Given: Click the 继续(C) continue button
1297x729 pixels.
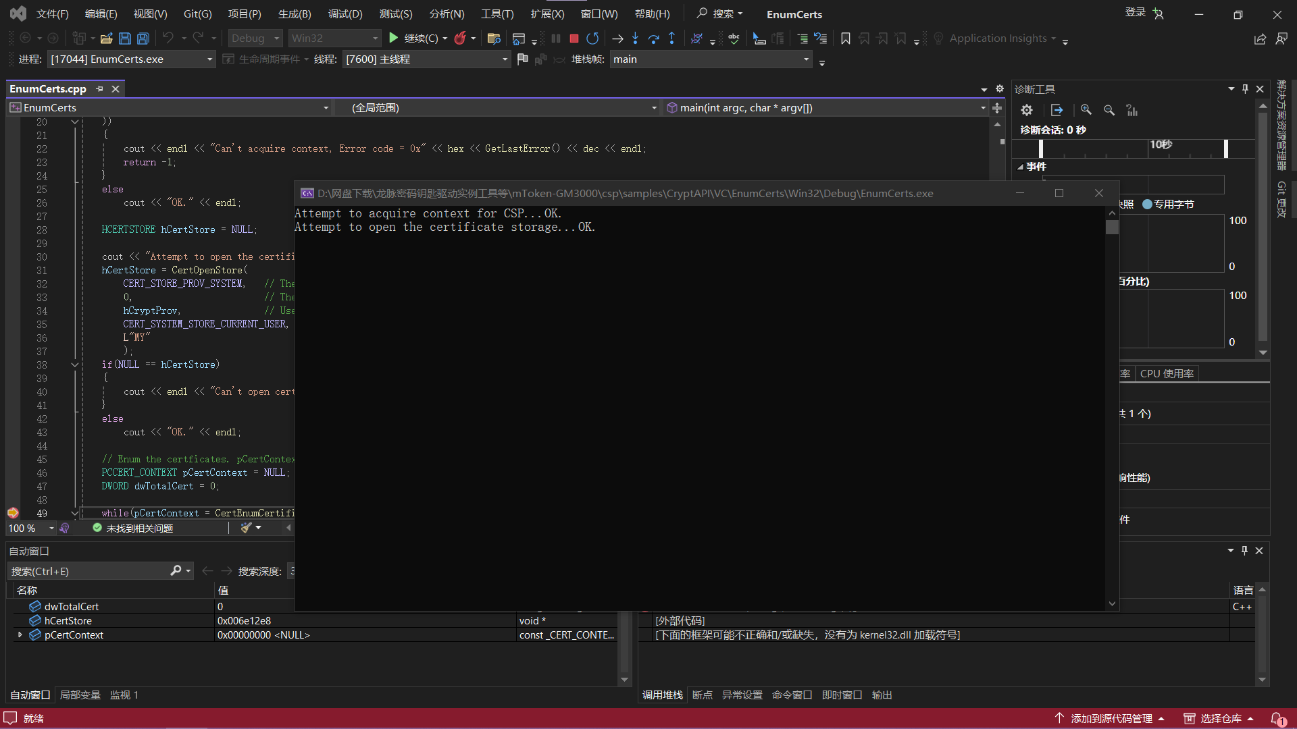Looking at the screenshot, I should click(413, 38).
